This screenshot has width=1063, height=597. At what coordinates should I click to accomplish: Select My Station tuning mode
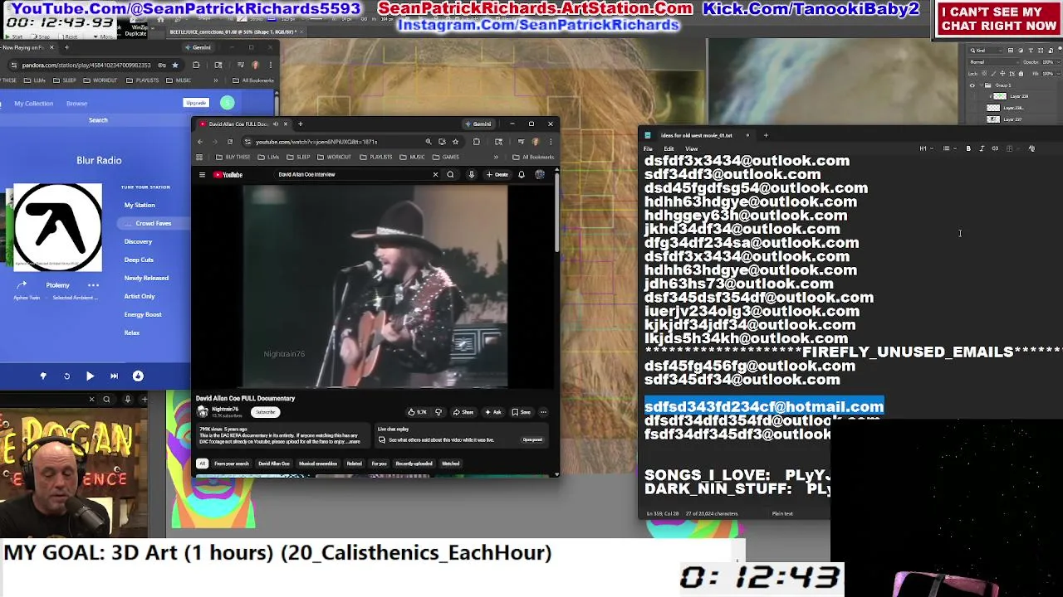[x=140, y=205]
